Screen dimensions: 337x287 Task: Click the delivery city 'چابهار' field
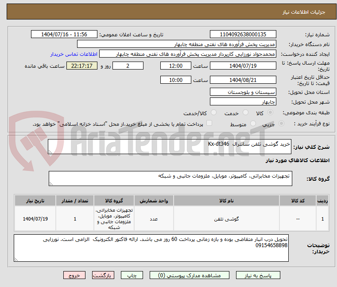[x=243, y=102]
